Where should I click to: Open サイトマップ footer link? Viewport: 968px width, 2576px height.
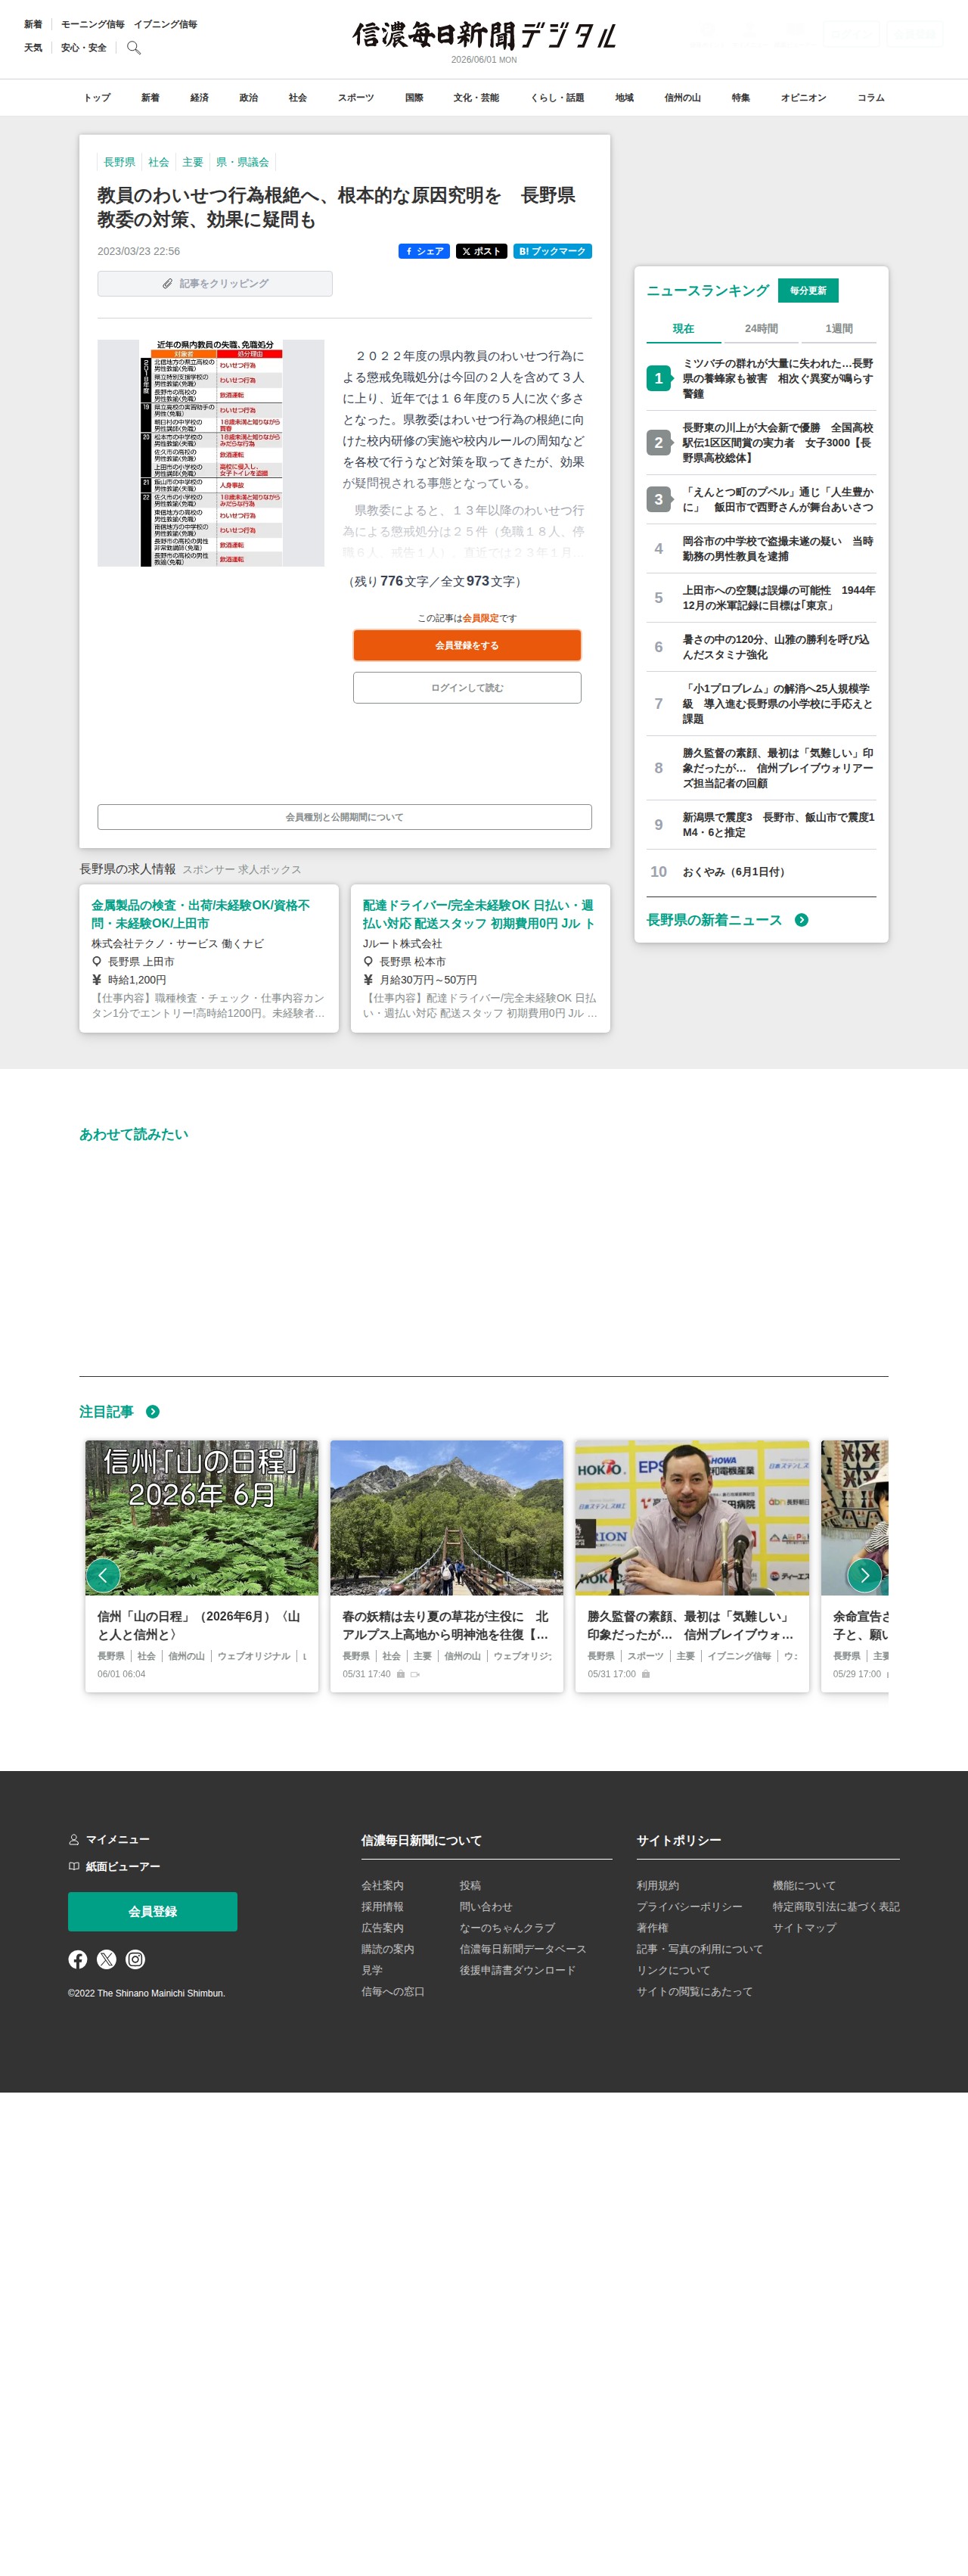tap(803, 1927)
